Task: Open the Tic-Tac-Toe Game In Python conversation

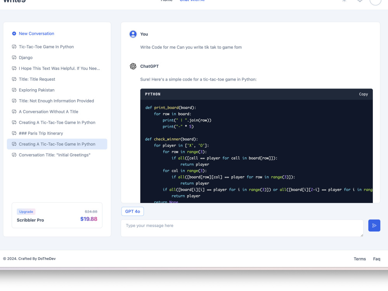Action: coord(46,47)
